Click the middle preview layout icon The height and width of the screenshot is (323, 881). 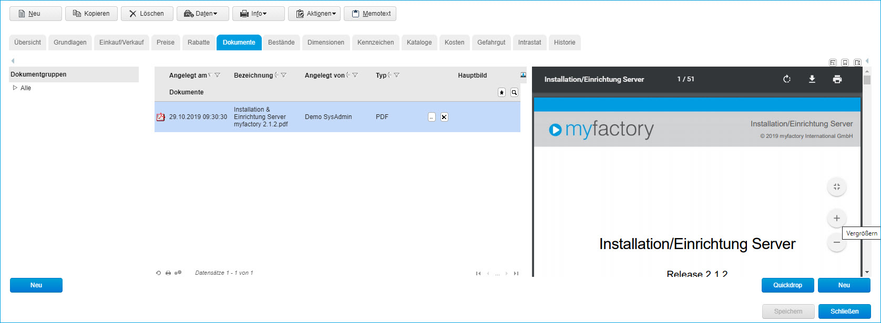point(845,62)
